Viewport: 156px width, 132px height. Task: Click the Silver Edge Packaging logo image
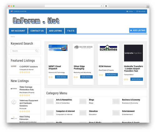[x=83, y=47]
